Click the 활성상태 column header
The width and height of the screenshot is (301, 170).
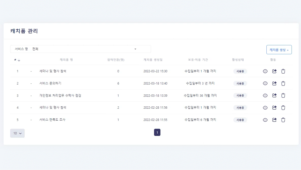(x=238, y=60)
